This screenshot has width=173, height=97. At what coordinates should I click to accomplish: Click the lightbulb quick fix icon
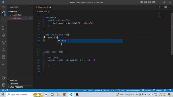[x=45, y=37]
